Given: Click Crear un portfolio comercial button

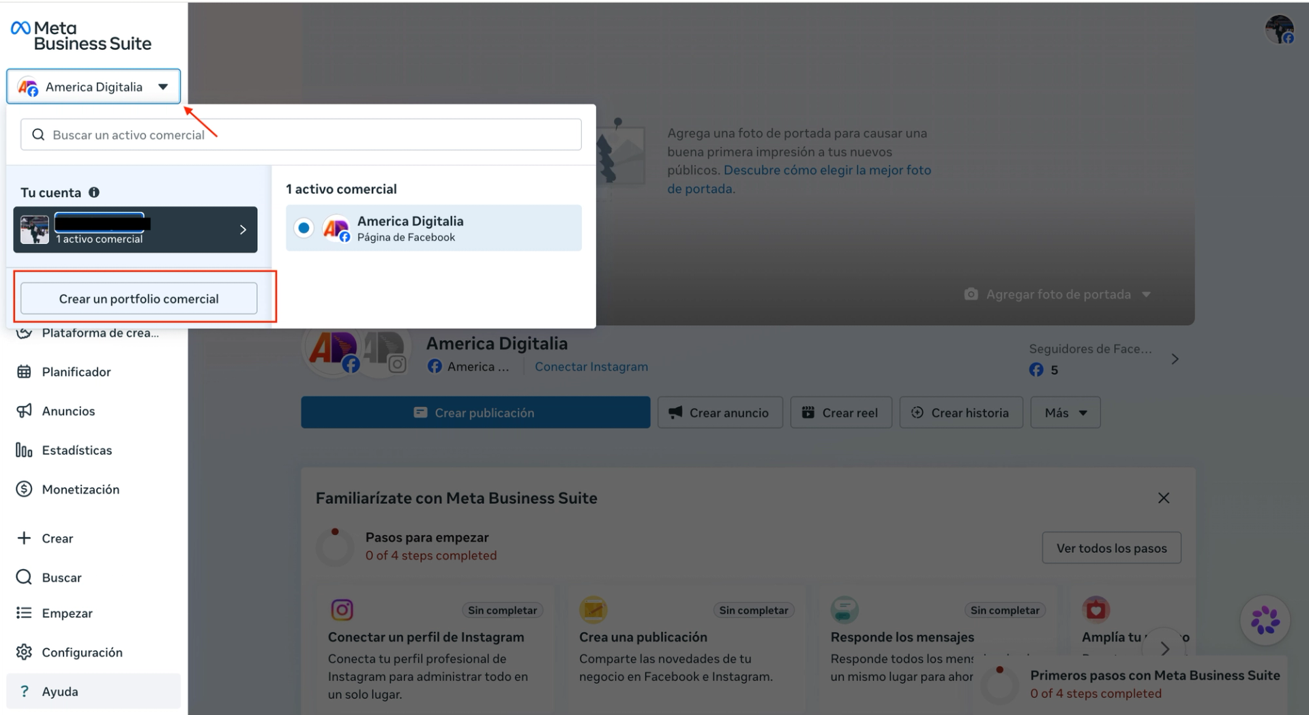Looking at the screenshot, I should coord(139,299).
